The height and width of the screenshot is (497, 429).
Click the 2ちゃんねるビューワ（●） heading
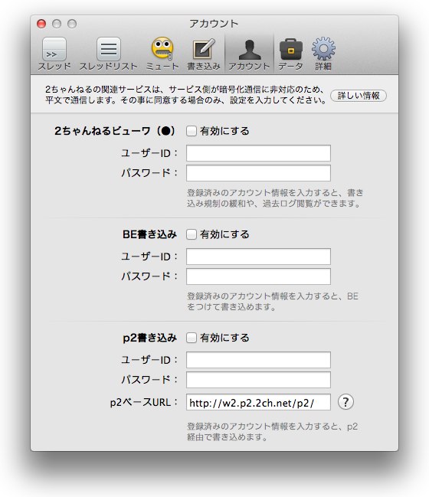click(115, 131)
